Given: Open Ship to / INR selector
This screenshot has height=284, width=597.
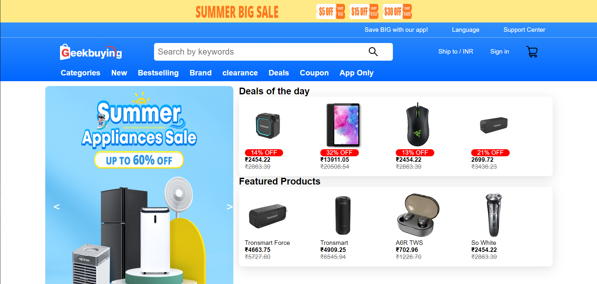Looking at the screenshot, I should [455, 52].
